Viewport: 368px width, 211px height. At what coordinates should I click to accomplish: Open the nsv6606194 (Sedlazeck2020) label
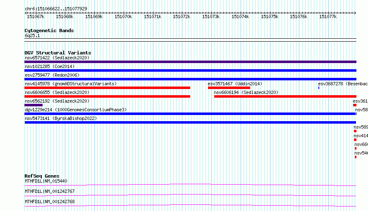246,92
